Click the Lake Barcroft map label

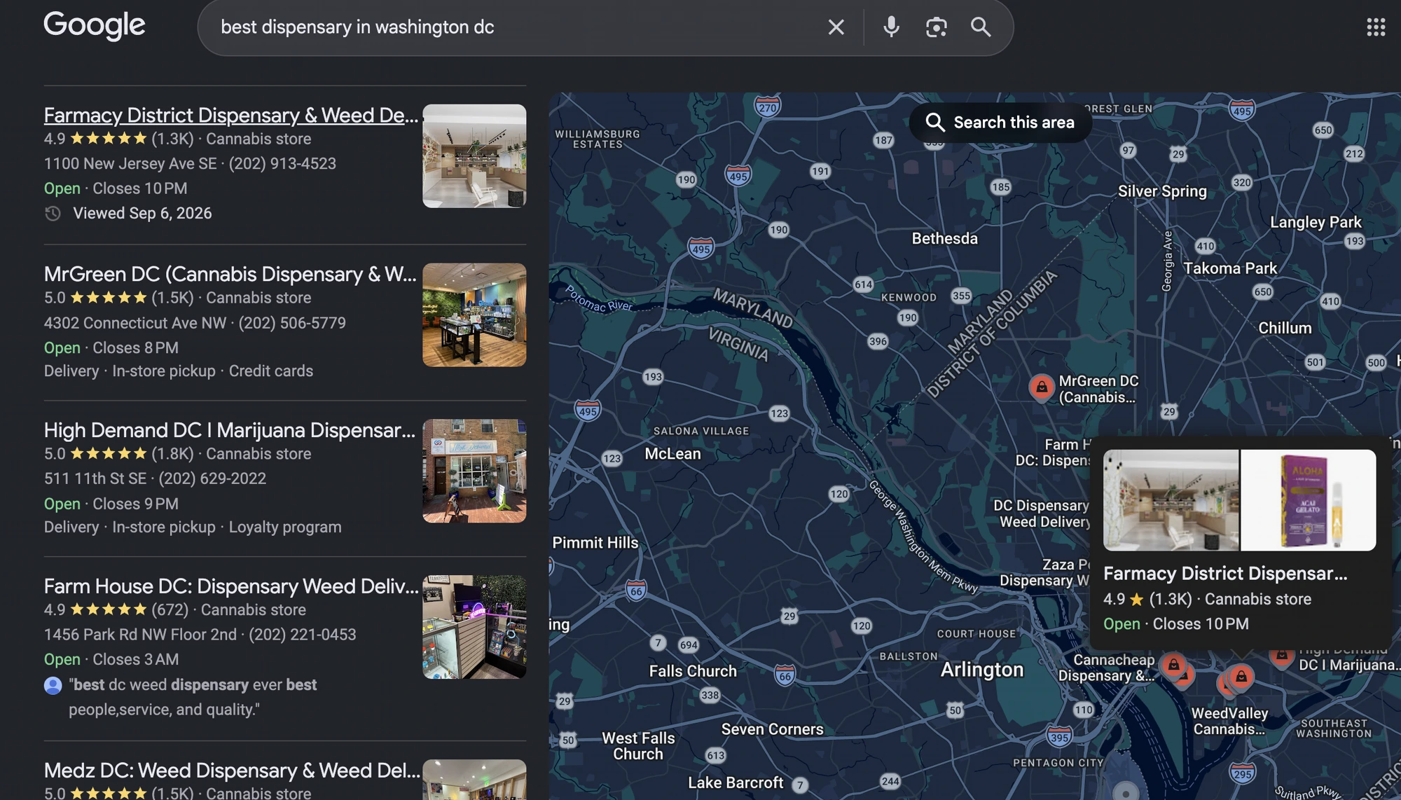point(736,782)
